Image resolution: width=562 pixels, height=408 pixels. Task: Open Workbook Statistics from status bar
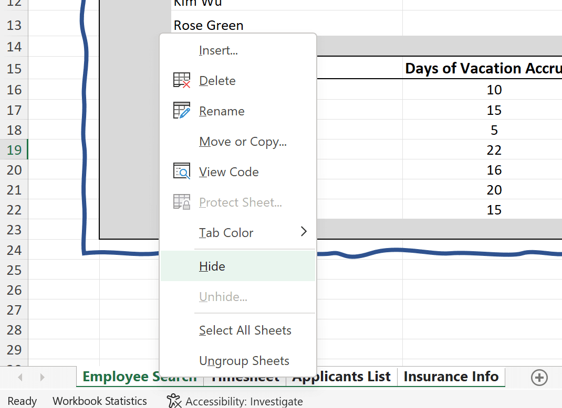100,401
